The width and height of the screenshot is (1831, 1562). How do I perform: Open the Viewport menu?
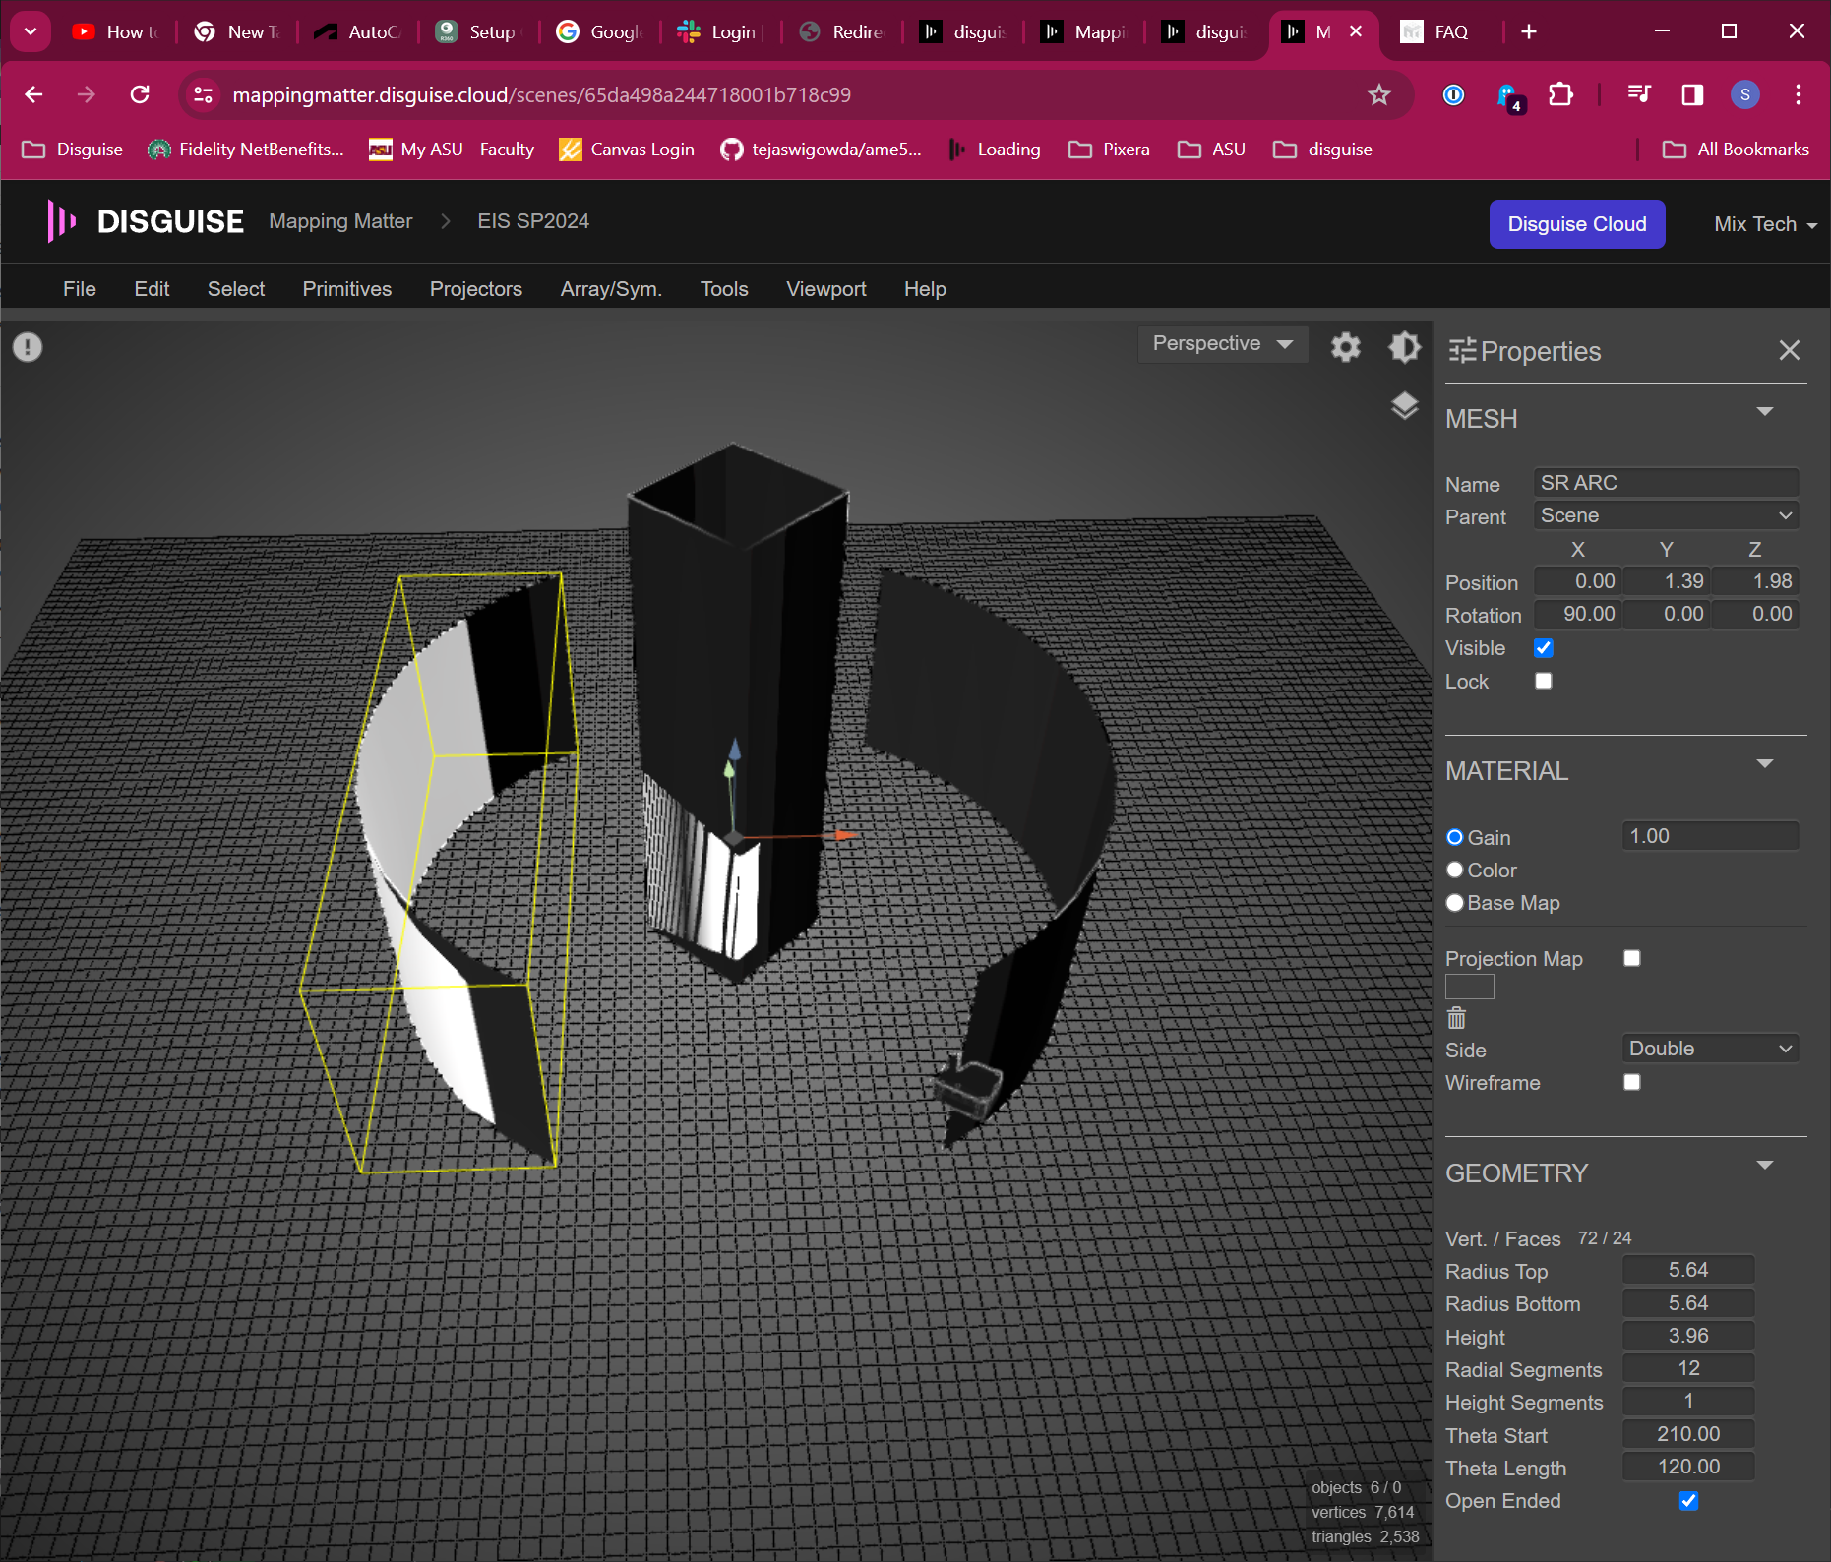click(826, 289)
